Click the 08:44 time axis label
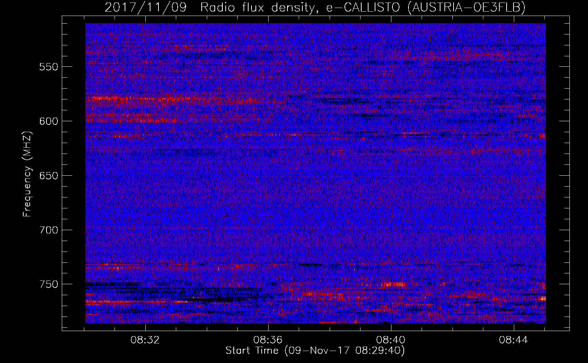 [x=514, y=340]
